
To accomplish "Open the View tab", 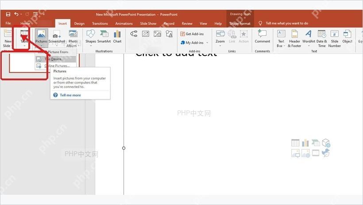I will (203, 24).
